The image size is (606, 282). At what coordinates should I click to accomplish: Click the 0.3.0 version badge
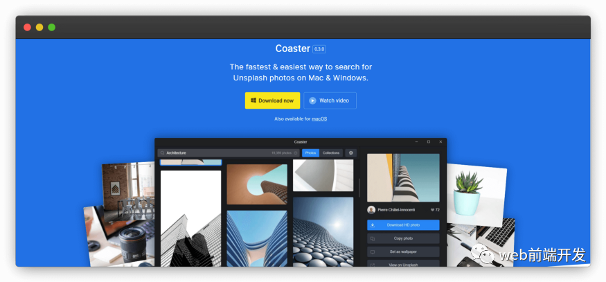click(x=319, y=49)
